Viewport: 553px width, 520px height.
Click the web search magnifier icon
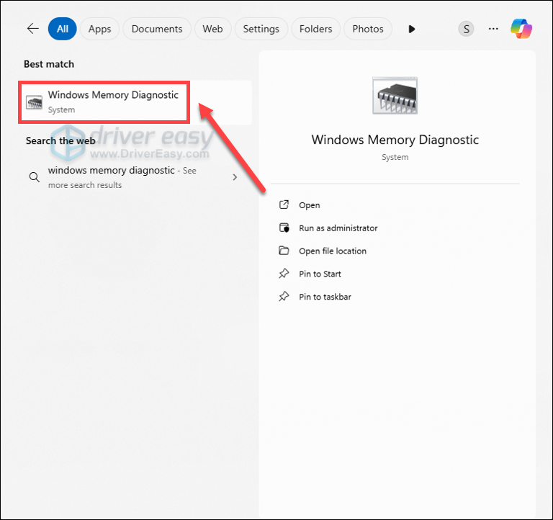point(34,177)
